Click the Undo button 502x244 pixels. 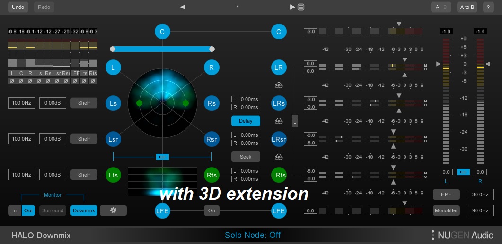pyautogui.click(x=18, y=7)
